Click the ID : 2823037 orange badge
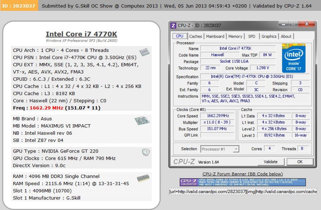 click(x=19, y=6)
